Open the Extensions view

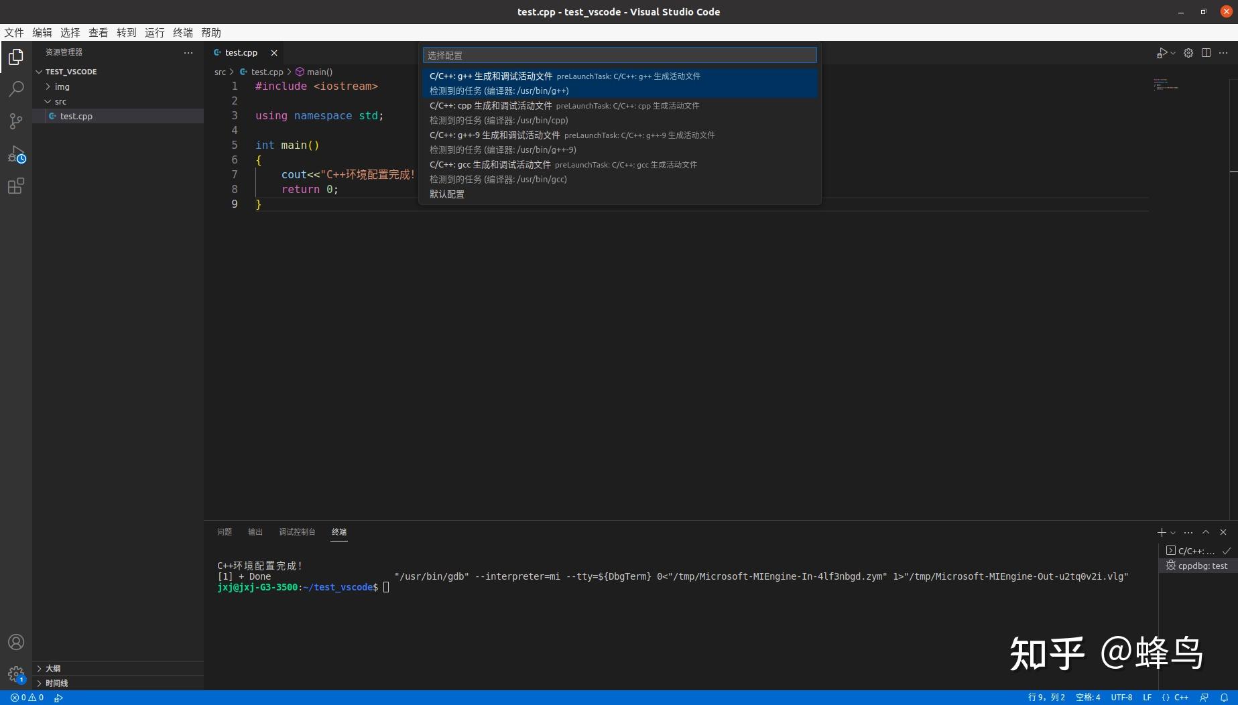[16, 186]
